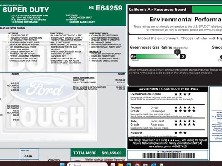Click the VIN barcode
Viewport: 222px width, 166px height.
pos(168,156)
